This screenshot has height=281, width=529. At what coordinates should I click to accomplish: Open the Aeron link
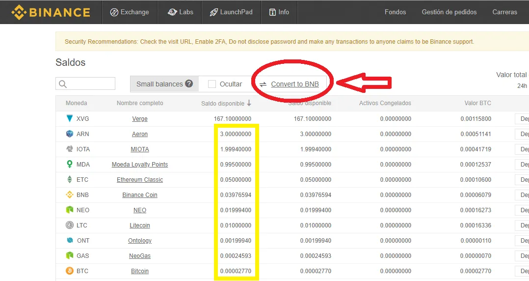click(140, 134)
